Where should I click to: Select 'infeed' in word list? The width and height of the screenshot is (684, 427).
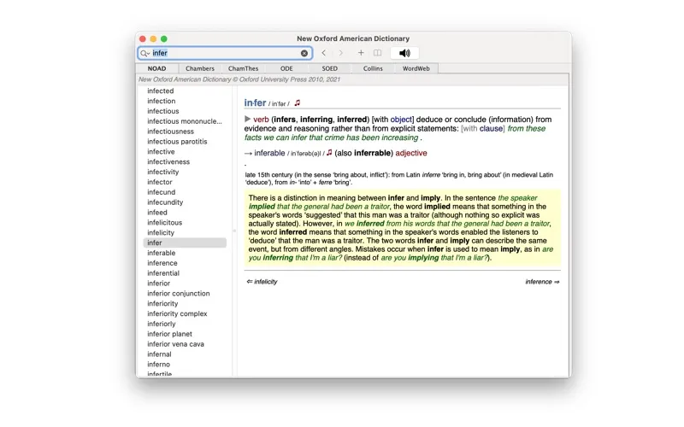coord(157,212)
